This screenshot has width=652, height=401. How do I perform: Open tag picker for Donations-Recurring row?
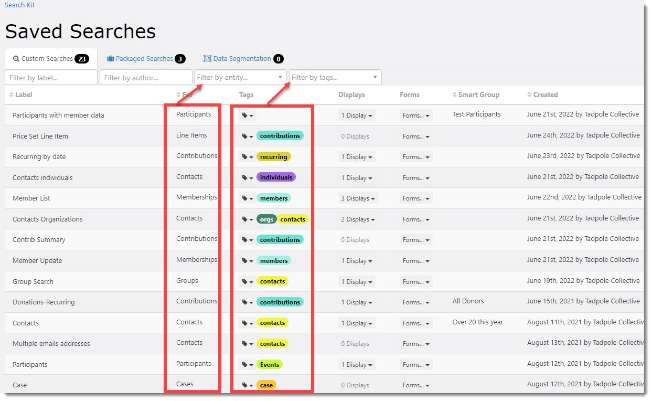[247, 302]
